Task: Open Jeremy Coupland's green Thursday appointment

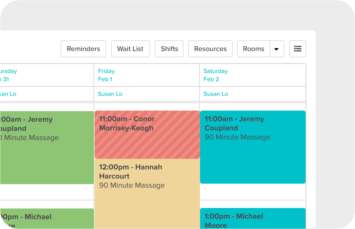Action: 44,146
